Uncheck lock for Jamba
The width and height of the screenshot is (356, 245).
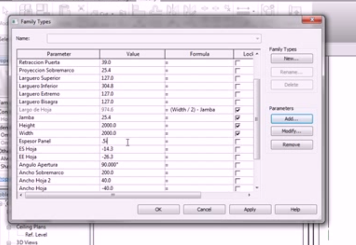click(x=237, y=118)
